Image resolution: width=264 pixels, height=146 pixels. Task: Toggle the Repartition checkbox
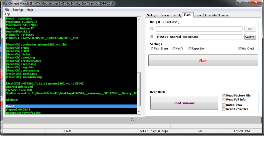click(x=190, y=48)
